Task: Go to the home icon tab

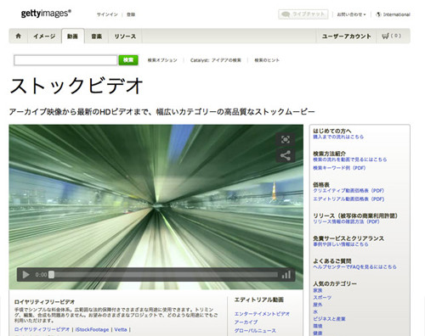Action: [x=19, y=36]
